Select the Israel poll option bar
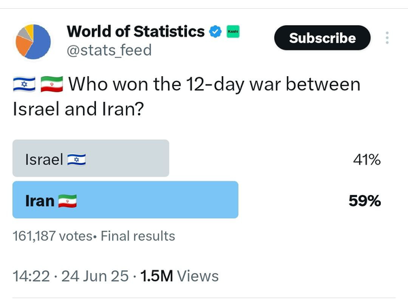The height and width of the screenshot is (301, 408). click(x=91, y=159)
